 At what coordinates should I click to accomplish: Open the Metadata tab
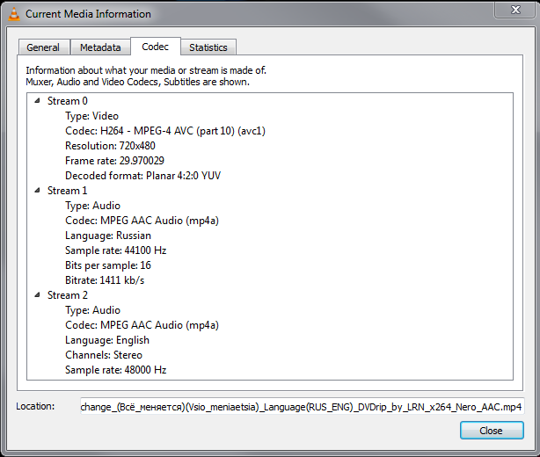point(100,47)
